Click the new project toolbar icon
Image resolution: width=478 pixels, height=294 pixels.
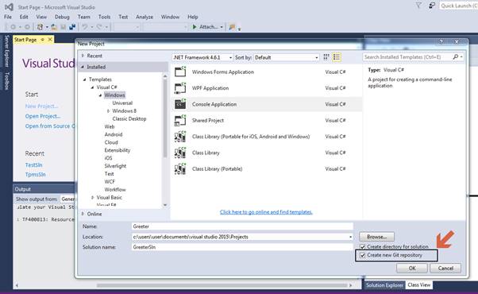40,27
